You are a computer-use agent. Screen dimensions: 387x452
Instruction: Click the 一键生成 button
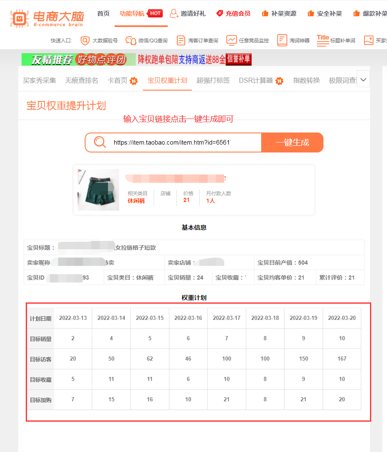(292, 142)
